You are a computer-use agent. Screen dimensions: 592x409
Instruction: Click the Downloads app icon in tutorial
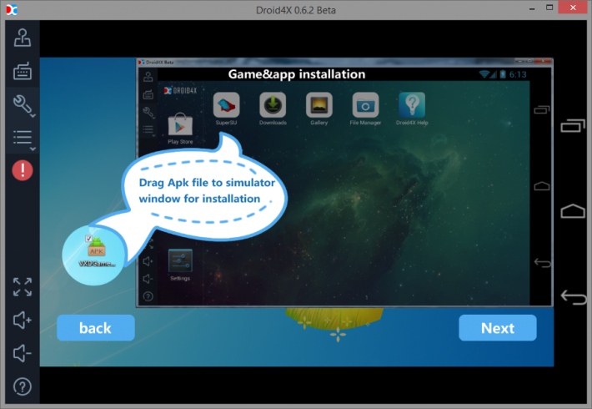(273, 105)
